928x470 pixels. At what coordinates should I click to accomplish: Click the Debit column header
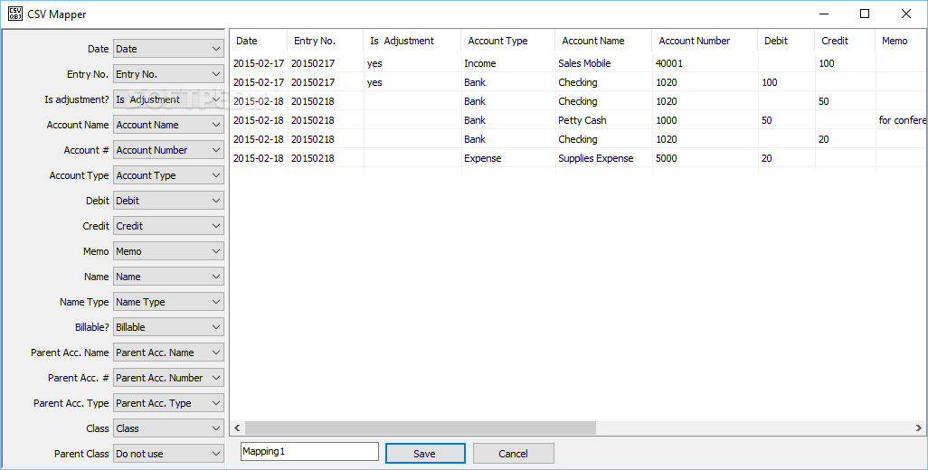[785, 41]
